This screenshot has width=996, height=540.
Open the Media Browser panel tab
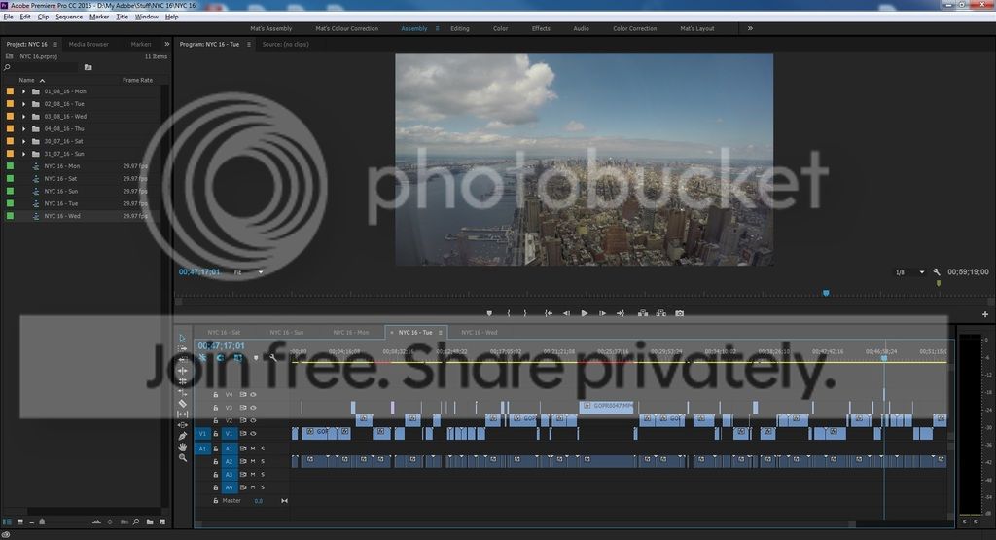(x=89, y=44)
